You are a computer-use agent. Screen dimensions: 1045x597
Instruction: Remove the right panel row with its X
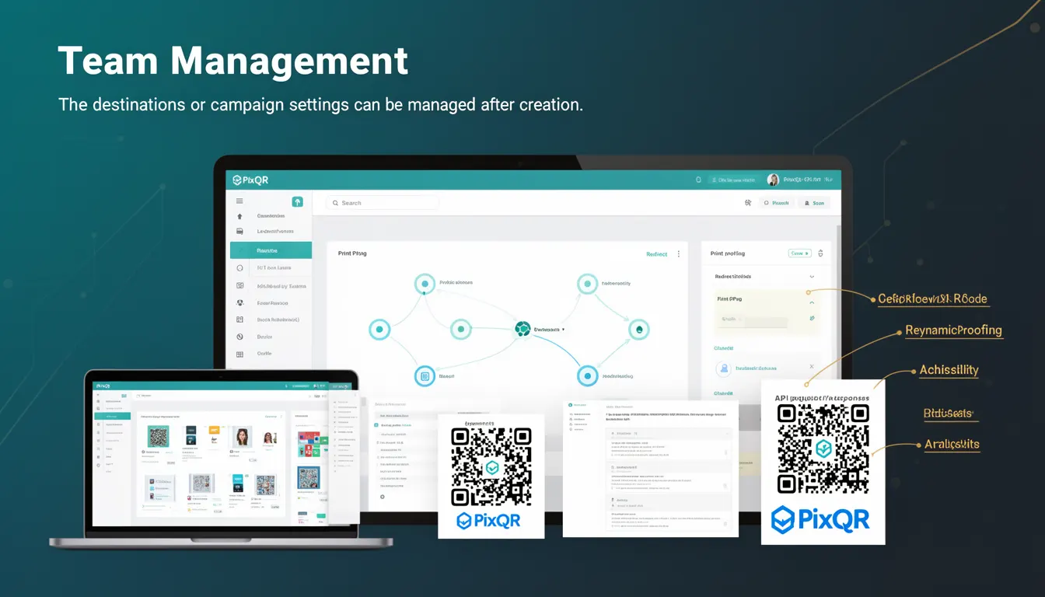pyautogui.click(x=812, y=366)
